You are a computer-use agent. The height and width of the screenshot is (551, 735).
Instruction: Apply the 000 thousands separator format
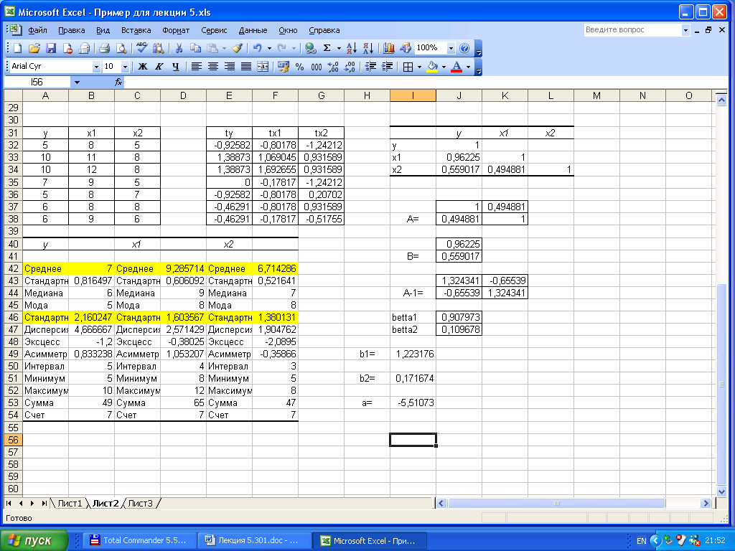coord(317,67)
